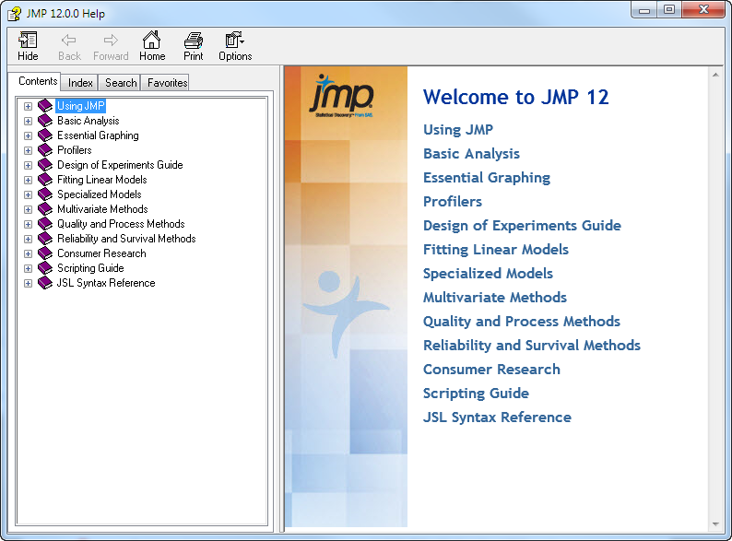732x541 pixels.
Task: Click the scrollbar down arrow
Action: tap(715, 524)
